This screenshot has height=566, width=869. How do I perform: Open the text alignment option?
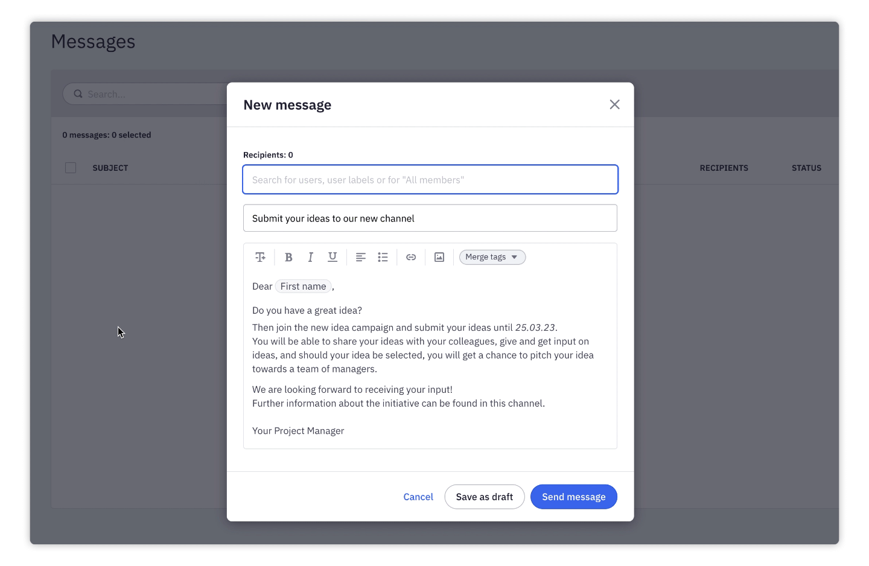(x=360, y=256)
